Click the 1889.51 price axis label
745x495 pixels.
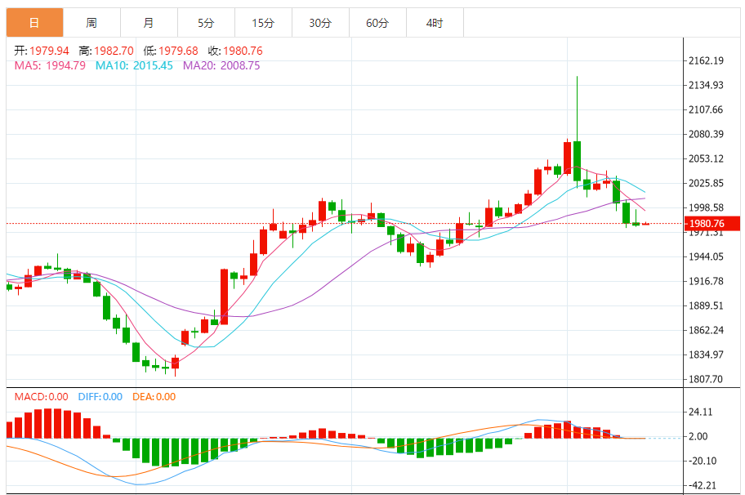706,305
